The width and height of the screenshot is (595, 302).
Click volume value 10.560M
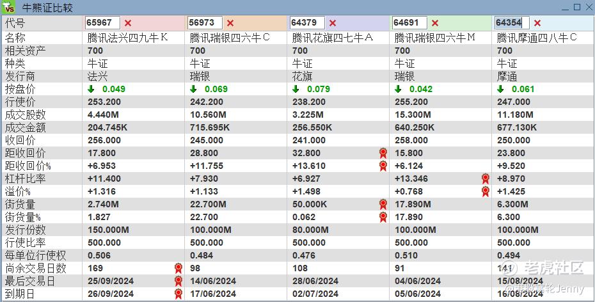pos(209,115)
